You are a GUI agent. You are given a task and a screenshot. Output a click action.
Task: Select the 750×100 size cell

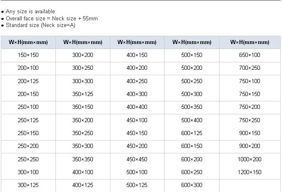[x=250, y=81]
